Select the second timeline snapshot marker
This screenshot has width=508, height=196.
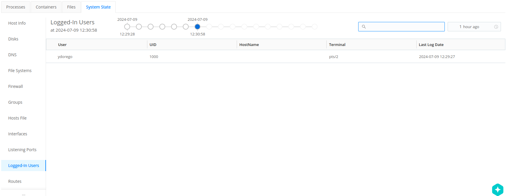pos(139,27)
